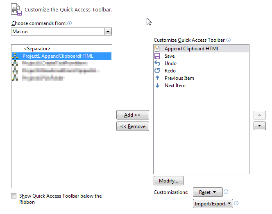
Task: Open the Modify... dialog button
Action: click(168, 181)
